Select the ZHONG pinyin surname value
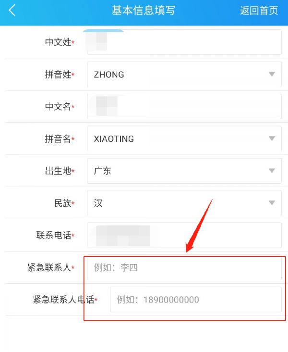 click(x=109, y=75)
